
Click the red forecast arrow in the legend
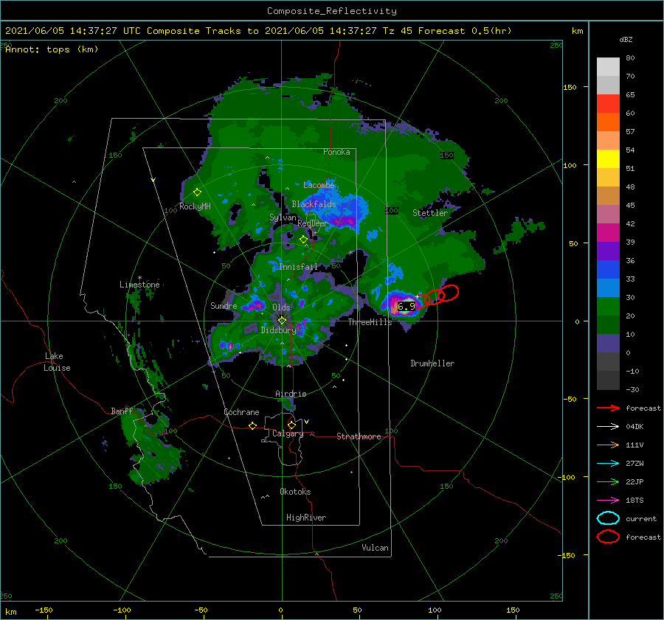[608, 408]
